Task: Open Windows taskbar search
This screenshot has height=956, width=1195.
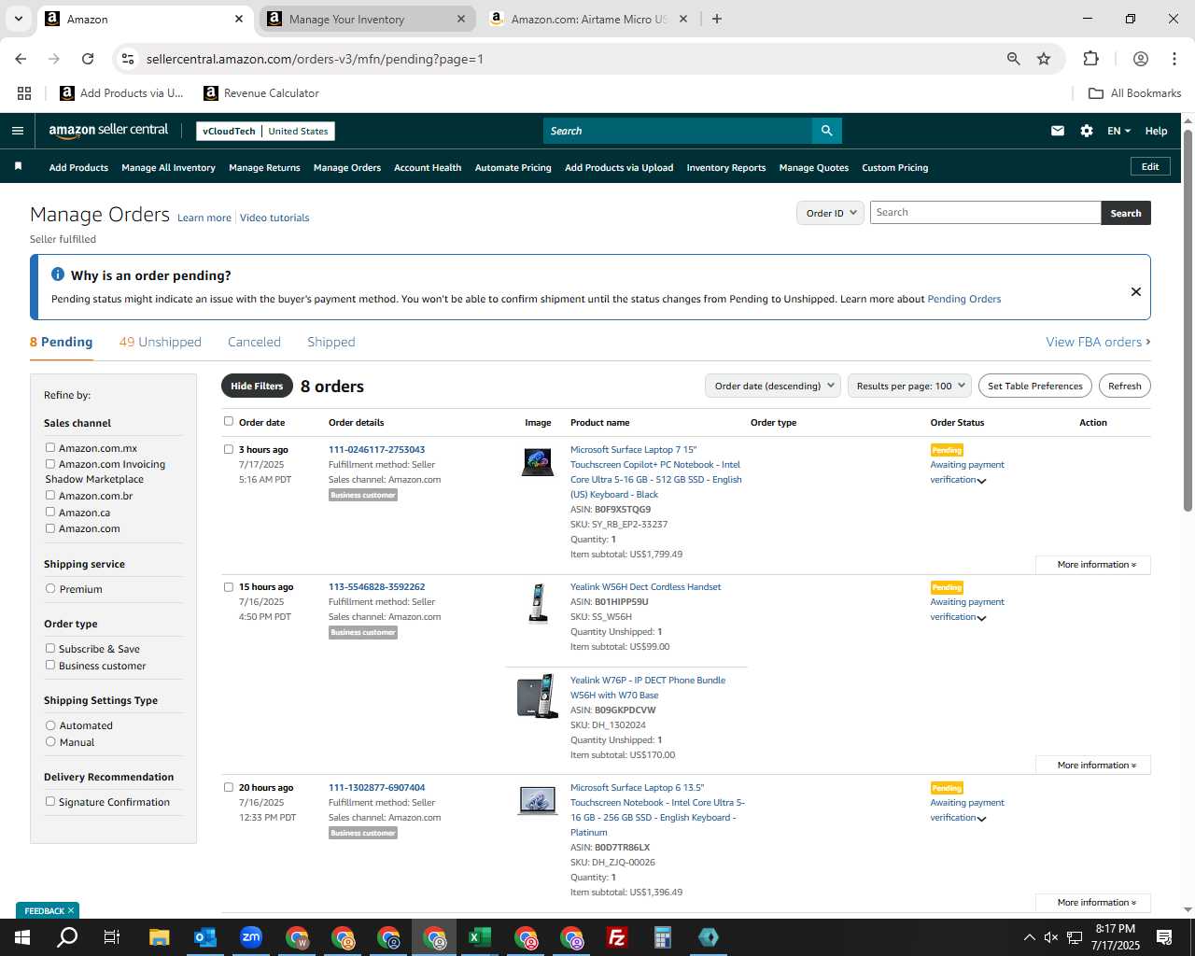Action: [x=67, y=937]
